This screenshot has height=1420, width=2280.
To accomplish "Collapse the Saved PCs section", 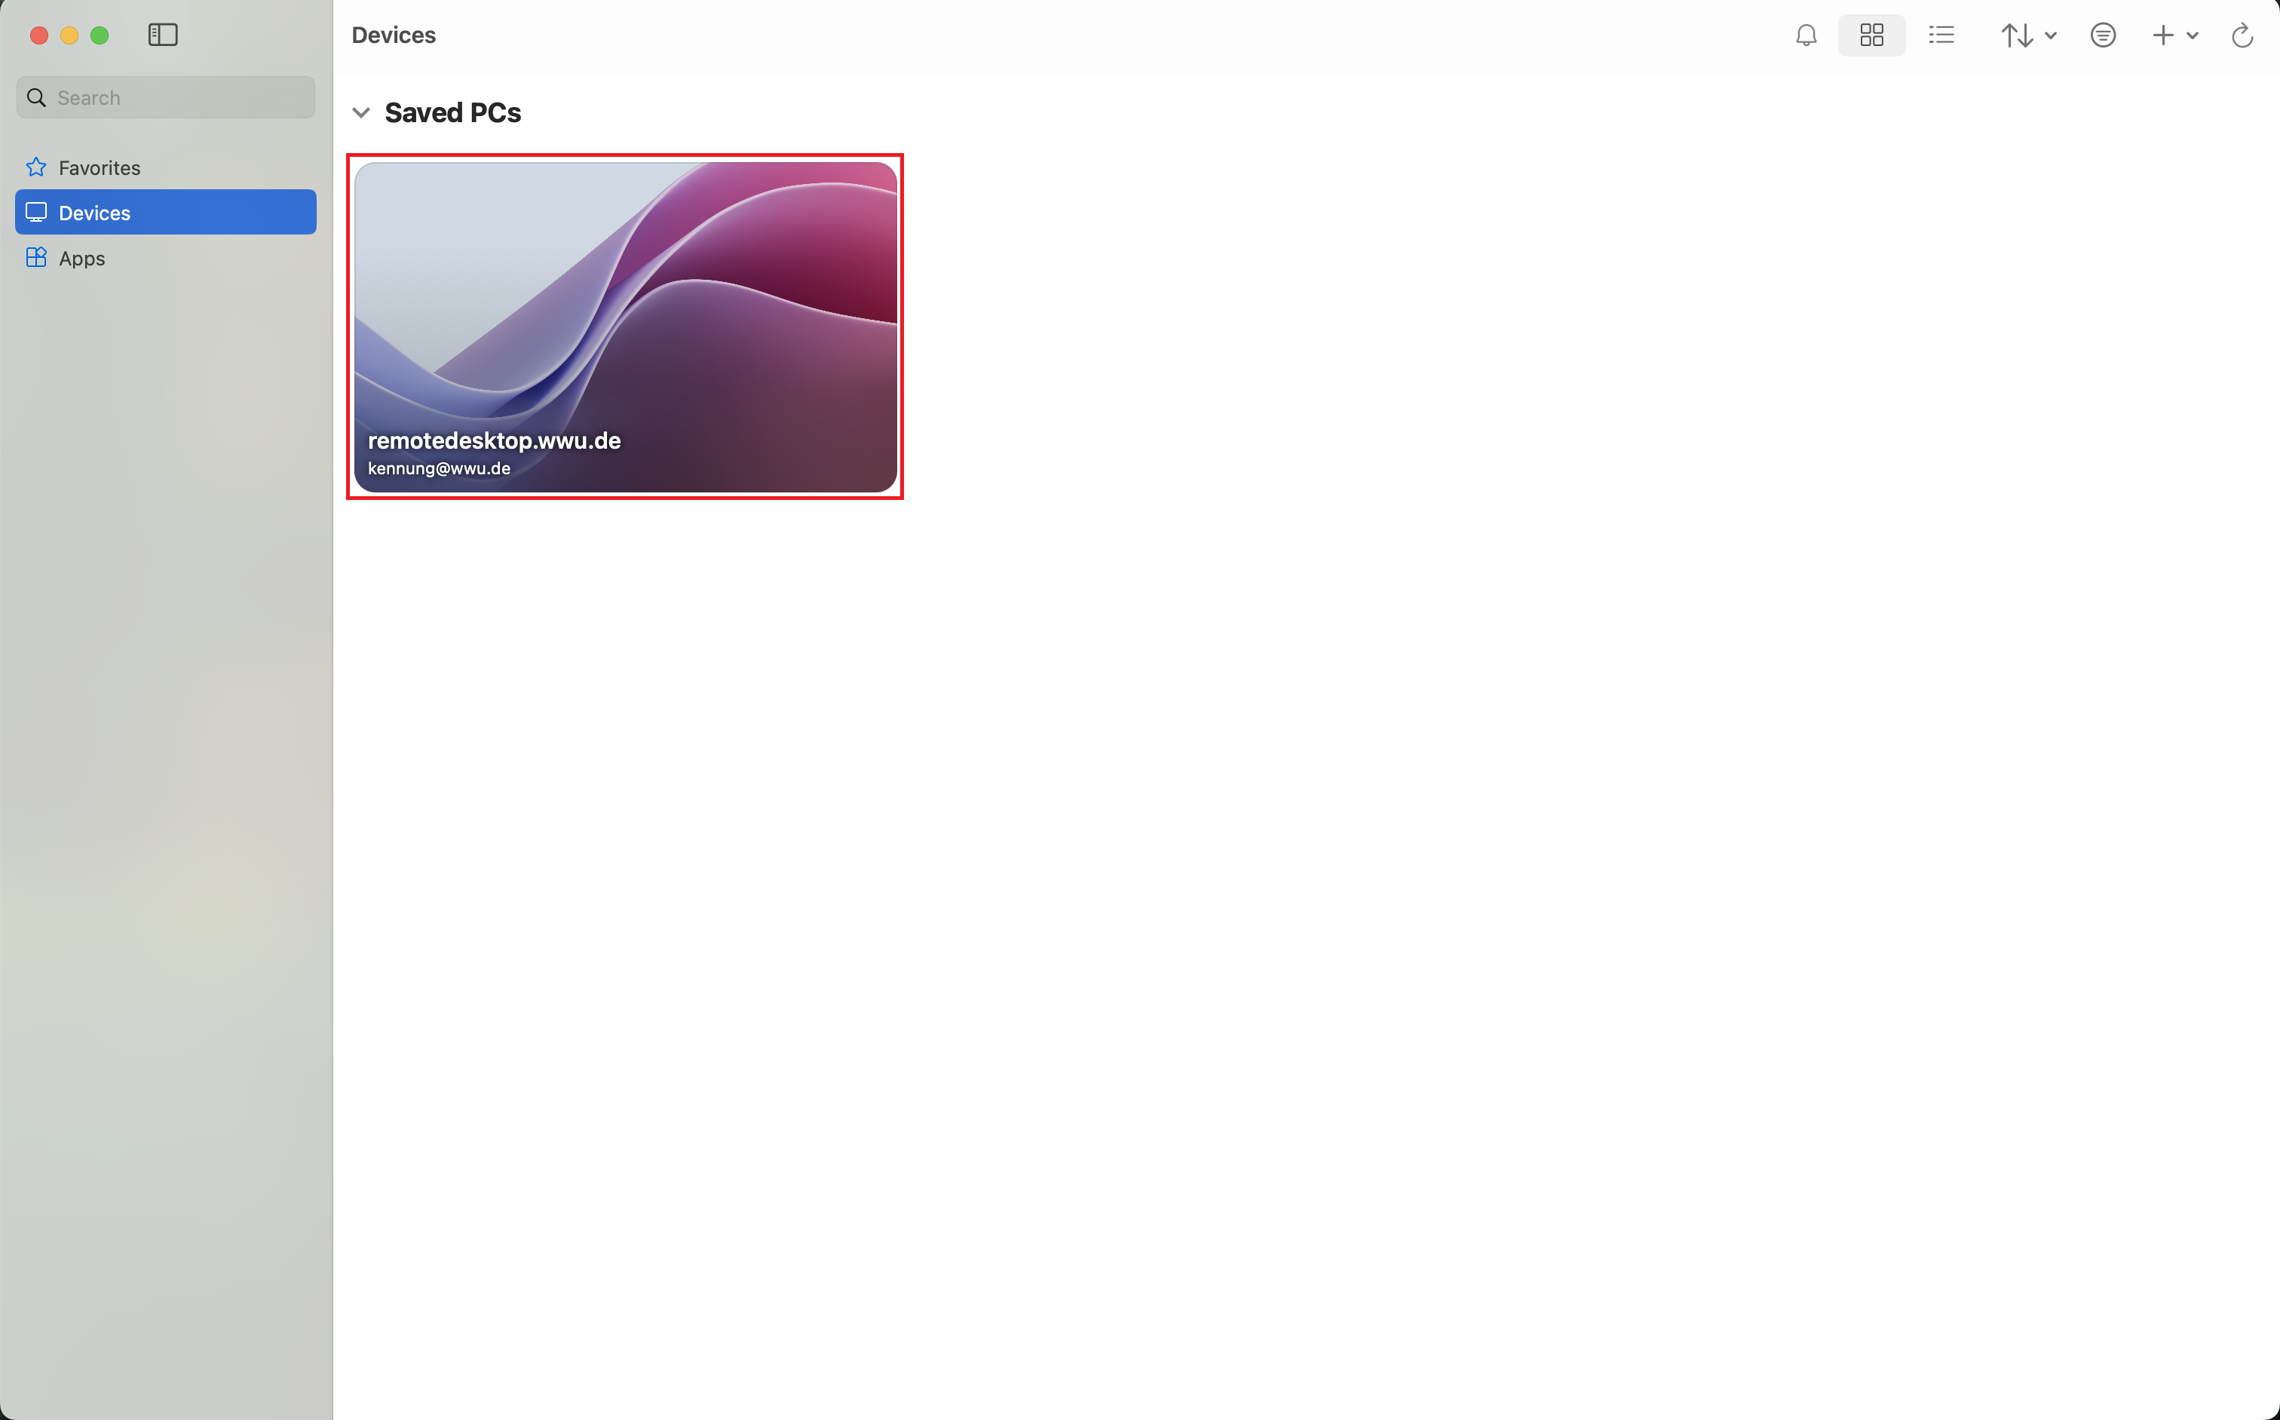I will (360, 112).
